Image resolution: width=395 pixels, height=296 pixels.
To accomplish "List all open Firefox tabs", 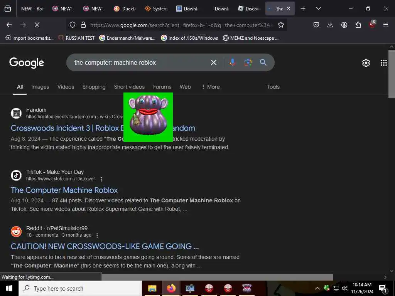I will coord(318,8).
